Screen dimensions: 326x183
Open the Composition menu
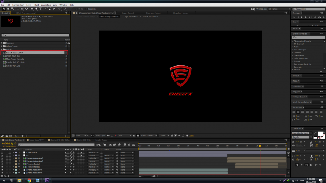click(18, 5)
